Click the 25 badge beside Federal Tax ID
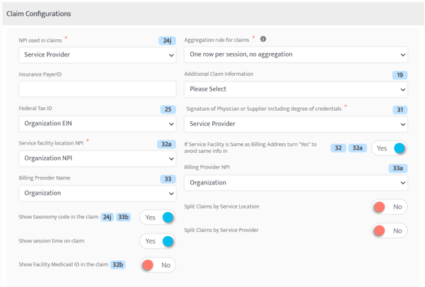The width and height of the screenshot is (425, 287). pos(168,109)
